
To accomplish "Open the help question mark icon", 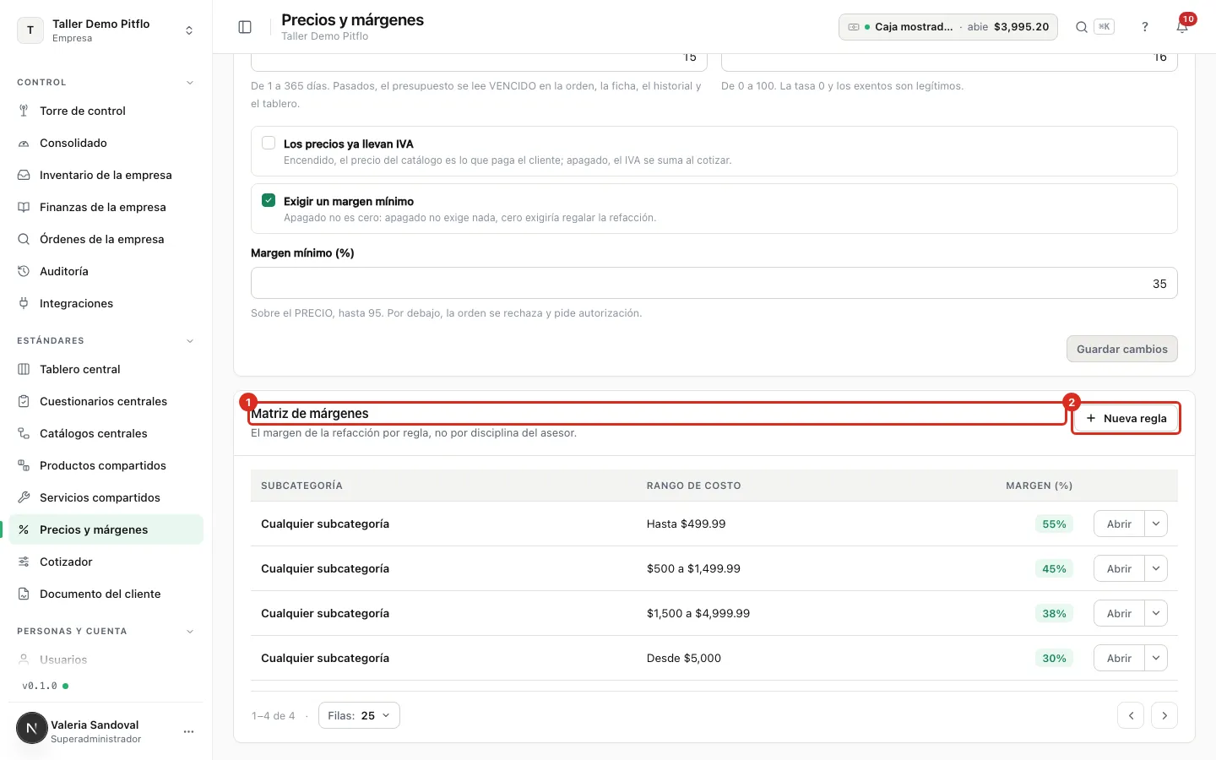I will (x=1145, y=27).
